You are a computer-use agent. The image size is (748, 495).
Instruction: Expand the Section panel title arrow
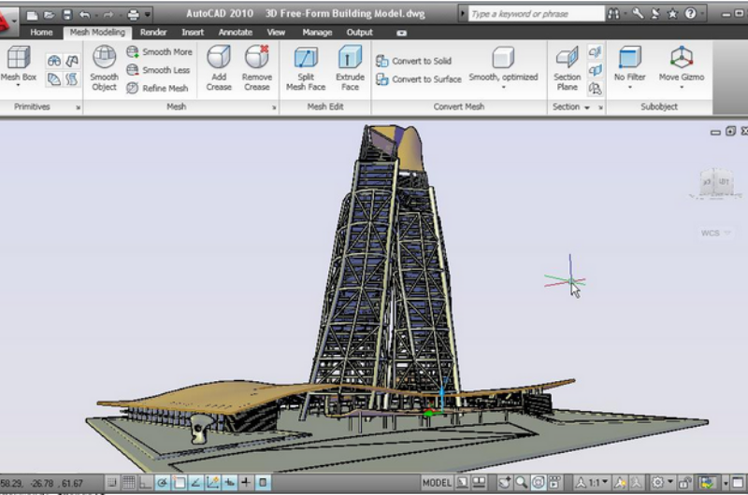click(x=587, y=107)
